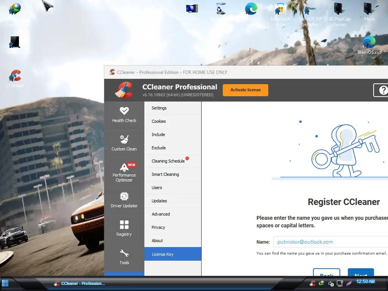Select the 80 PopCap Games folder
The height and width of the screenshot is (291, 388).
click(x=339, y=14)
